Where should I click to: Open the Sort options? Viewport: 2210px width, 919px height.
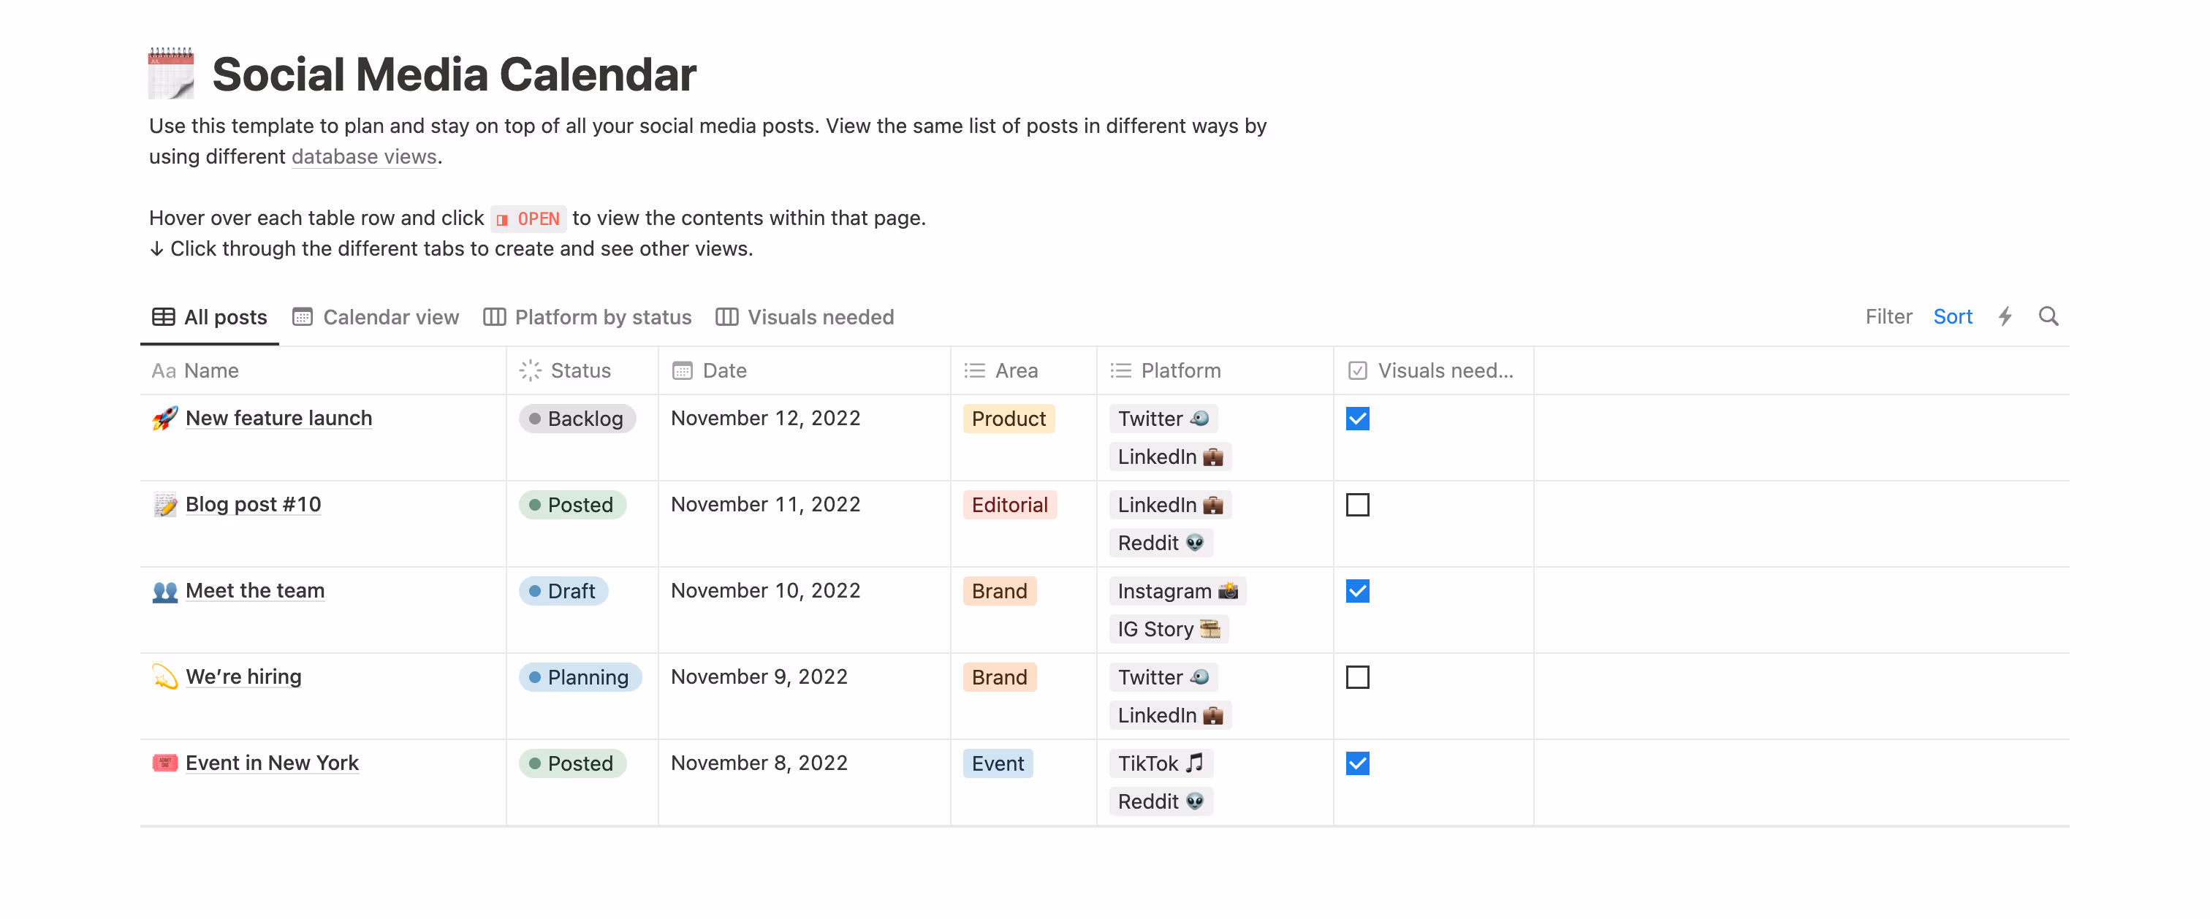pyautogui.click(x=1953, y=316)
